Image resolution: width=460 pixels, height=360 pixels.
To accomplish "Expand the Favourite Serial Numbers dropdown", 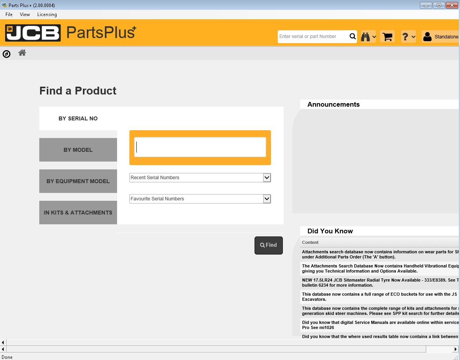I will tap(267, 199).
